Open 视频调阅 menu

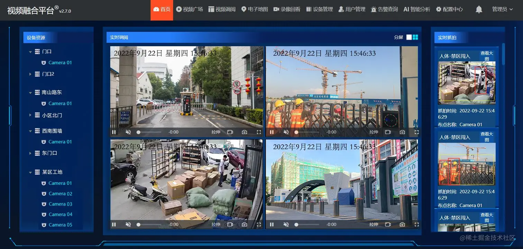click(222, 9)
